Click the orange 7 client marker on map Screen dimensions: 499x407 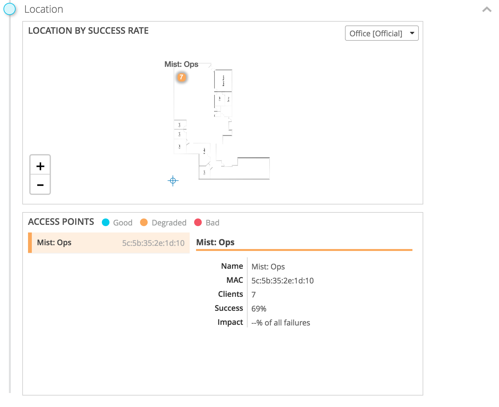click(181, 77)
